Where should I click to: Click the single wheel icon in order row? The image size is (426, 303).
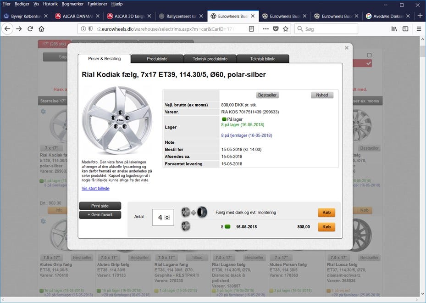coord(186,226)
